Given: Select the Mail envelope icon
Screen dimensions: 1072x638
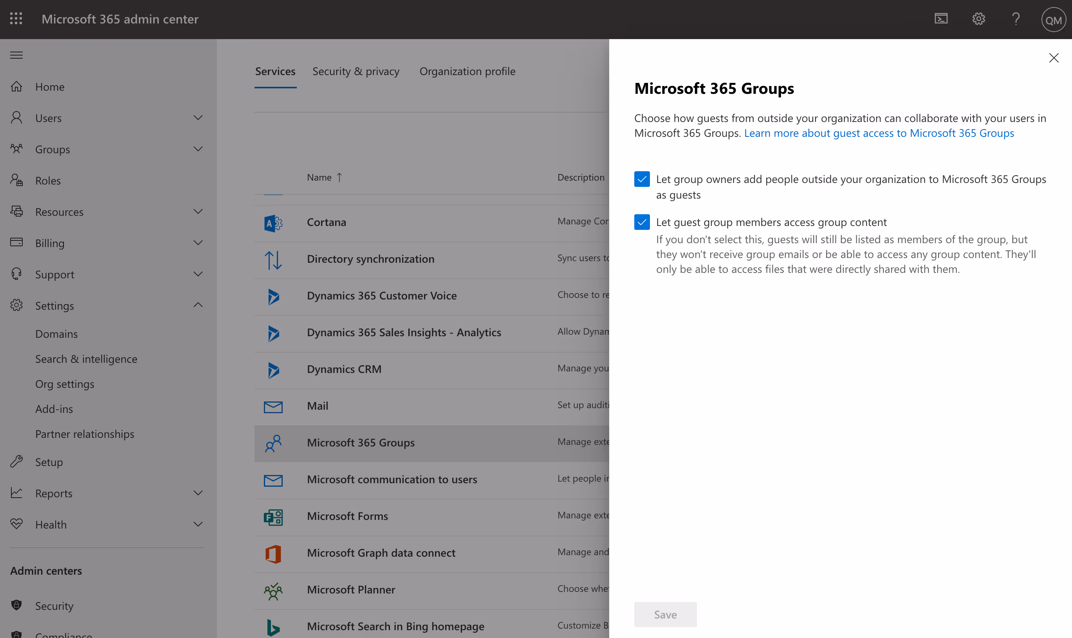Looking at the screenshot, I should [x=273, y=406].
